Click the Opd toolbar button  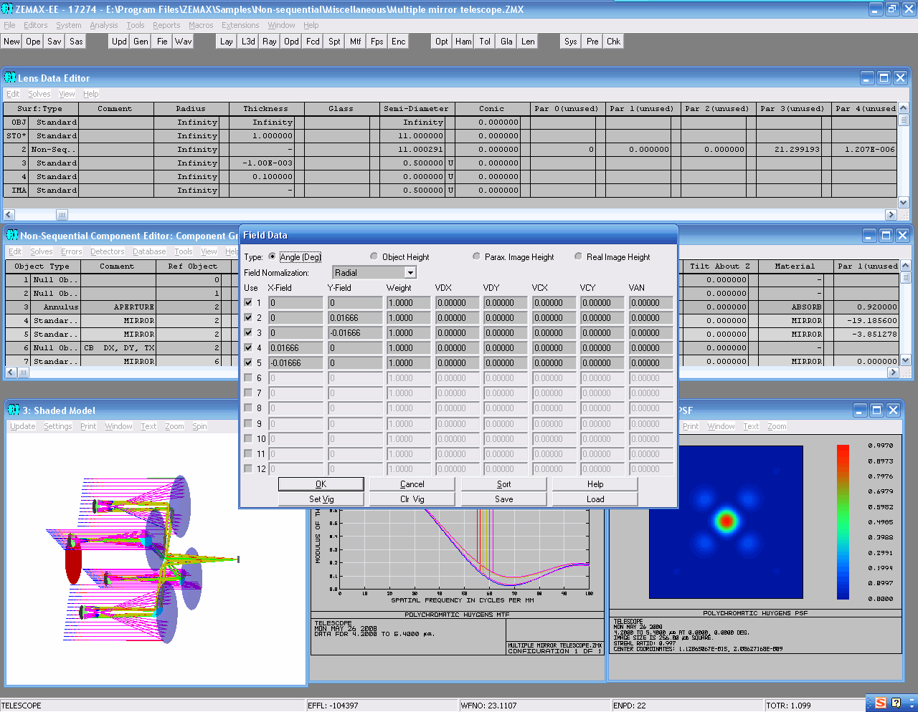click(x=291, y=42)
